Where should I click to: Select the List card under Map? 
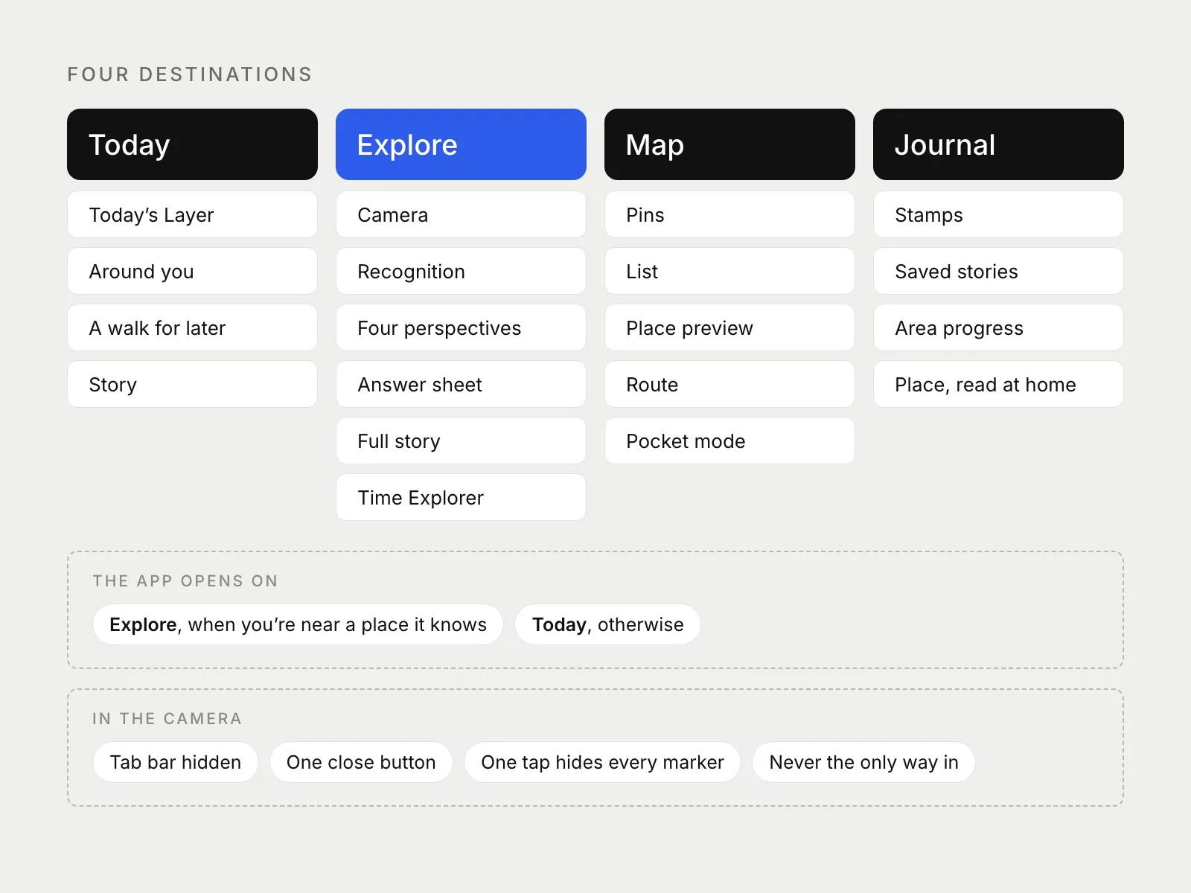tap(729, 272)
